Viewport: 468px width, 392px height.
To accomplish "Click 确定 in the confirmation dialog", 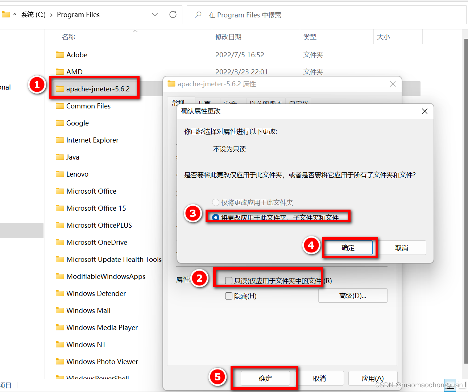I will [x=349, y=248].
